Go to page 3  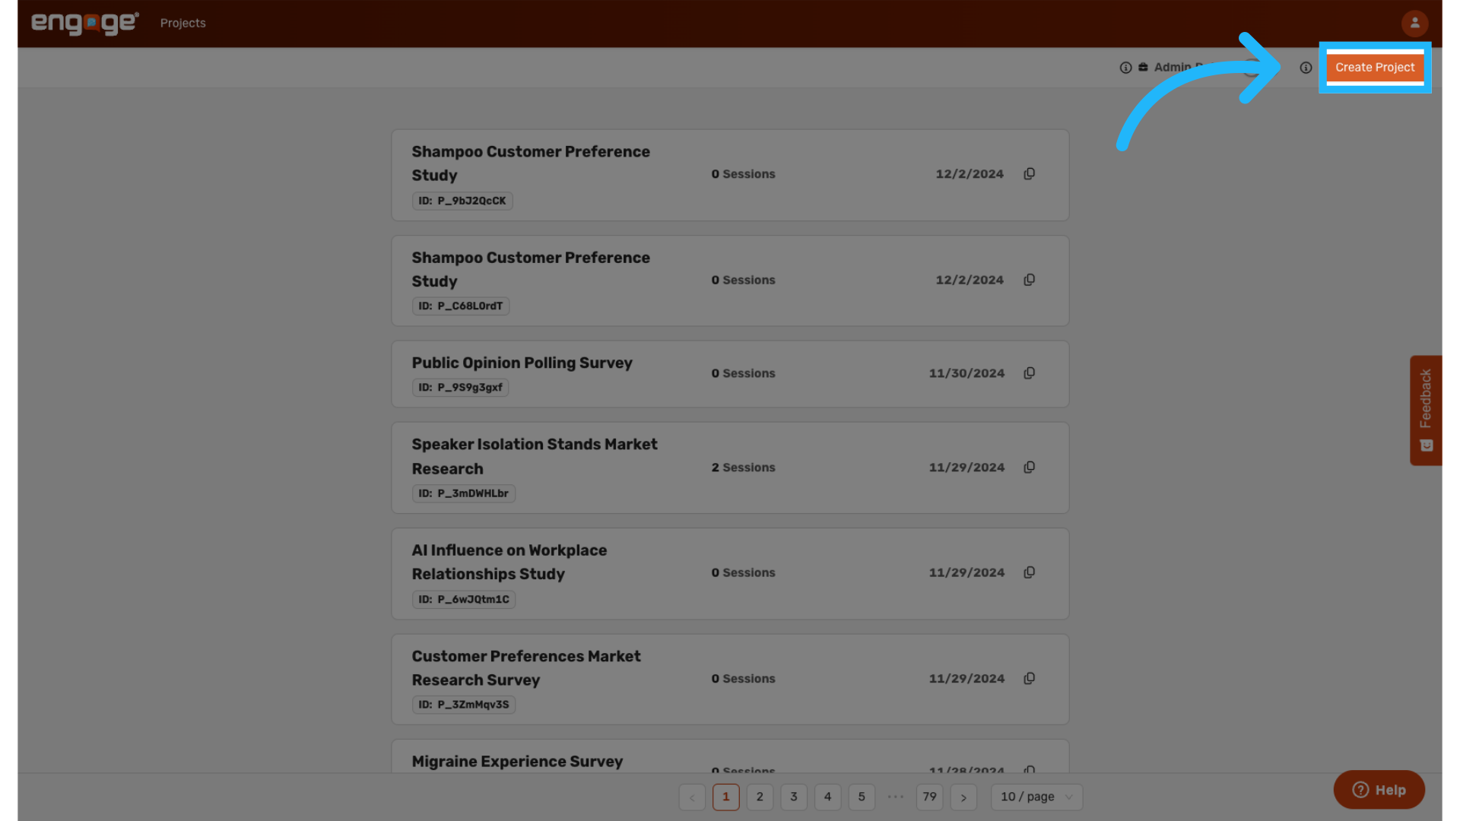pyautogui.click(x=794, y=797)
